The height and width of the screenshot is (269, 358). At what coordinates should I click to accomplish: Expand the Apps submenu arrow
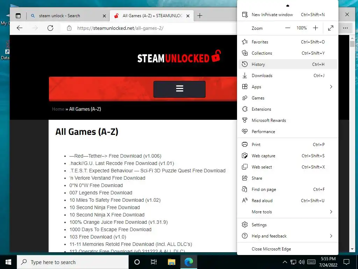[x=331, y=87]
